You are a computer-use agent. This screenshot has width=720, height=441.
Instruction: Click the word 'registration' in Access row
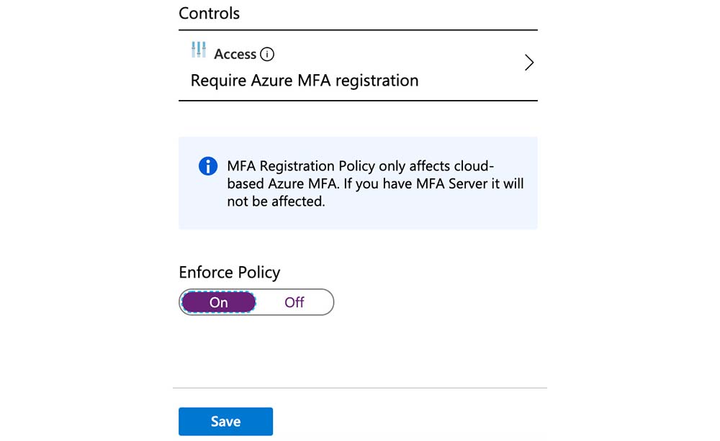coord(374,81)
